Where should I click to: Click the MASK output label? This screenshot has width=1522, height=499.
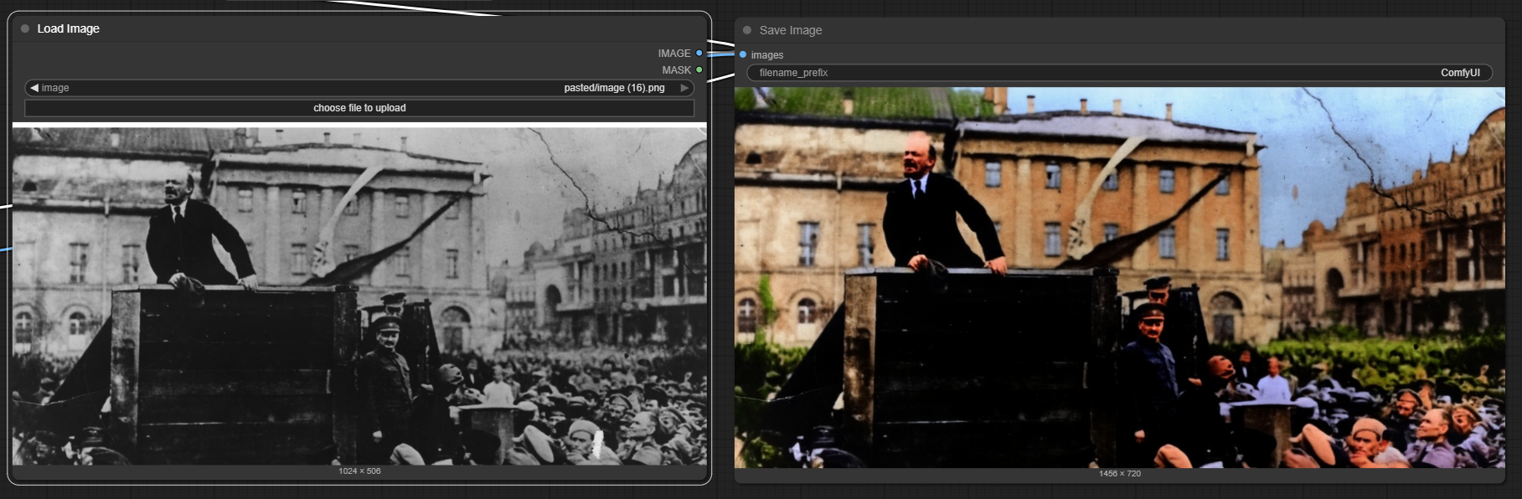pyautogui.click(x=677, y=69)
